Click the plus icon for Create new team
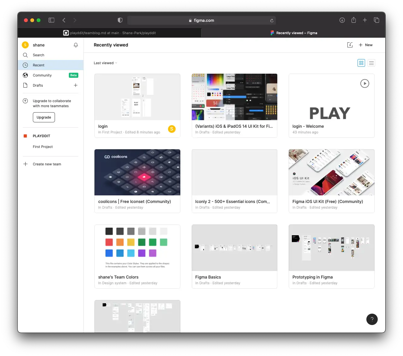 [x=25, y=164]
